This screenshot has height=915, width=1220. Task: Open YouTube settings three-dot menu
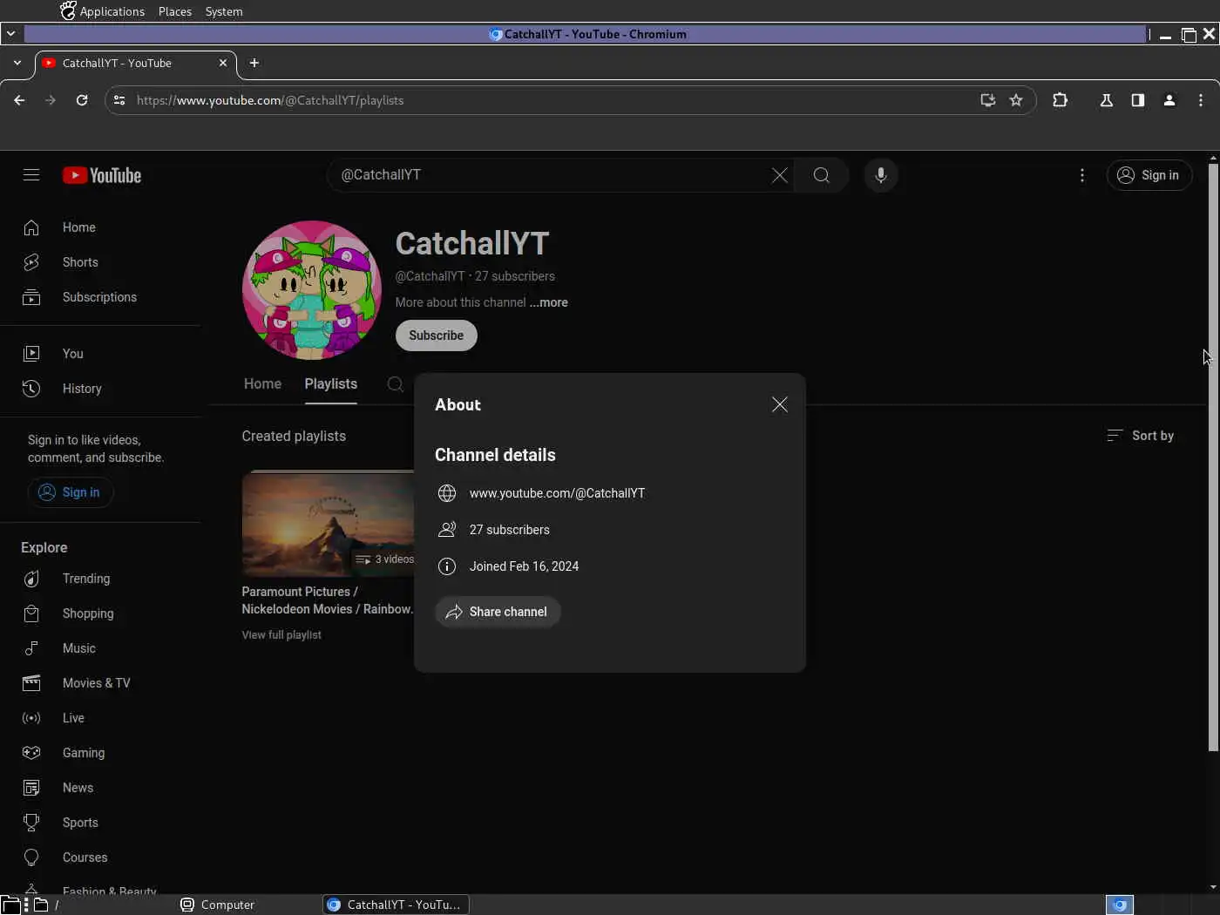[x=1082, y=175]
